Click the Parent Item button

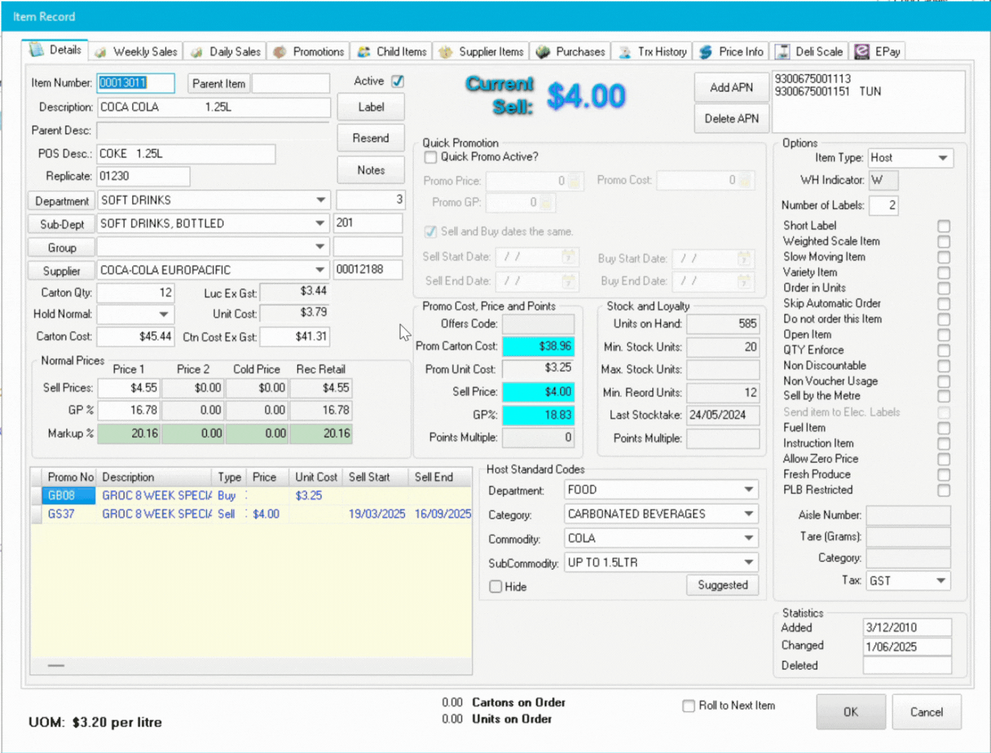(x=219, y=83)
